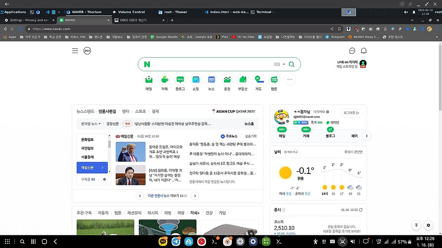The width and height of the screenshot is (442, 248).
Task: Open the 지도 shortcut icon
Action: [x=258, y=80]
